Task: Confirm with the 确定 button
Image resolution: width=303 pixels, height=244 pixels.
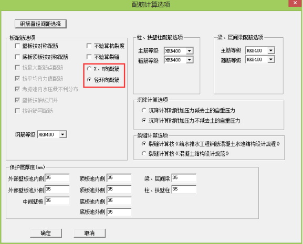Action: [x=46, y=233]
